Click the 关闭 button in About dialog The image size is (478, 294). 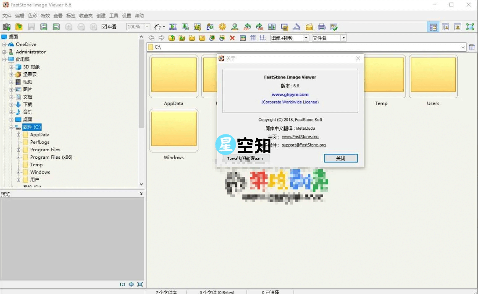tap(341, 158)
